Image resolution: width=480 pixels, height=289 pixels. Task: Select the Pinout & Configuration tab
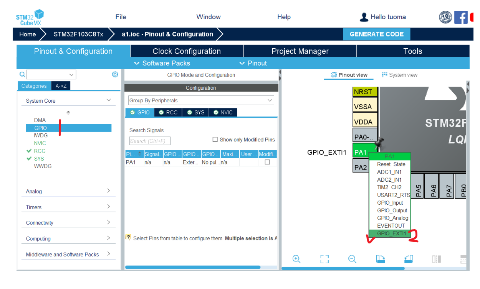pos(73,51)
